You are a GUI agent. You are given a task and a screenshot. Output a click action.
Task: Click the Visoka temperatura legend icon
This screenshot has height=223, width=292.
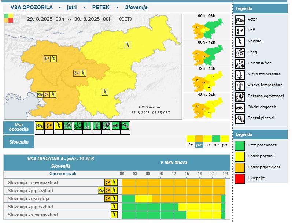[240, 85]
